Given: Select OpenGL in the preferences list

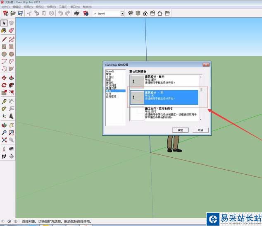Looking at the screenshot, I should (x=110, y=71).
